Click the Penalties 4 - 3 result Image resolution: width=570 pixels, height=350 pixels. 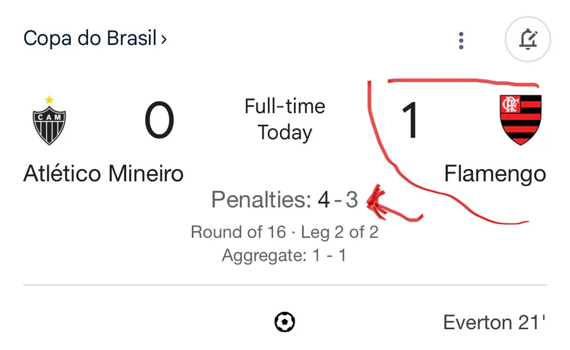284,199
